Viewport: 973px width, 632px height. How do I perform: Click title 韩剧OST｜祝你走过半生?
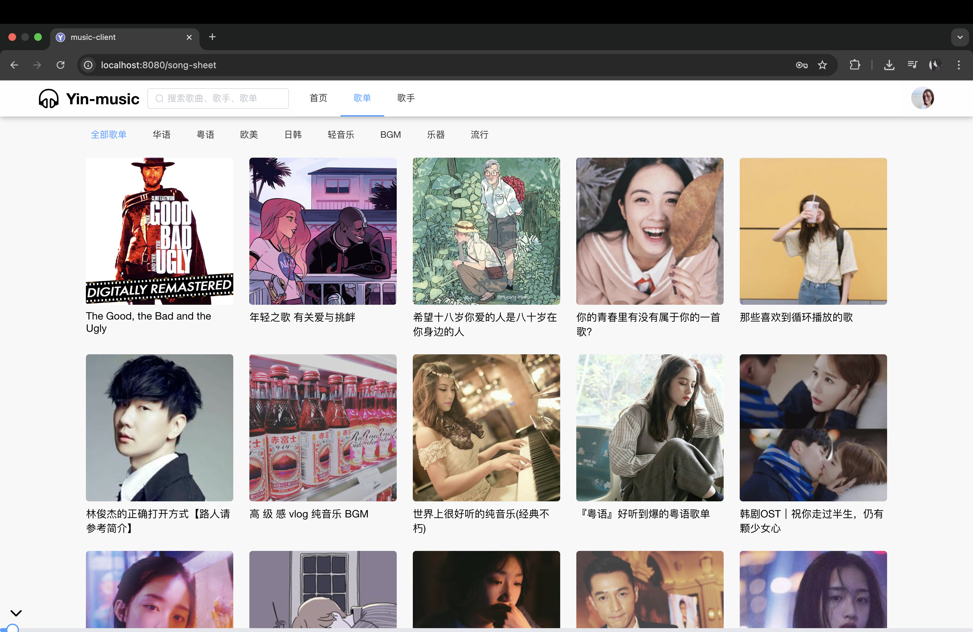click(x=812, y=521)
